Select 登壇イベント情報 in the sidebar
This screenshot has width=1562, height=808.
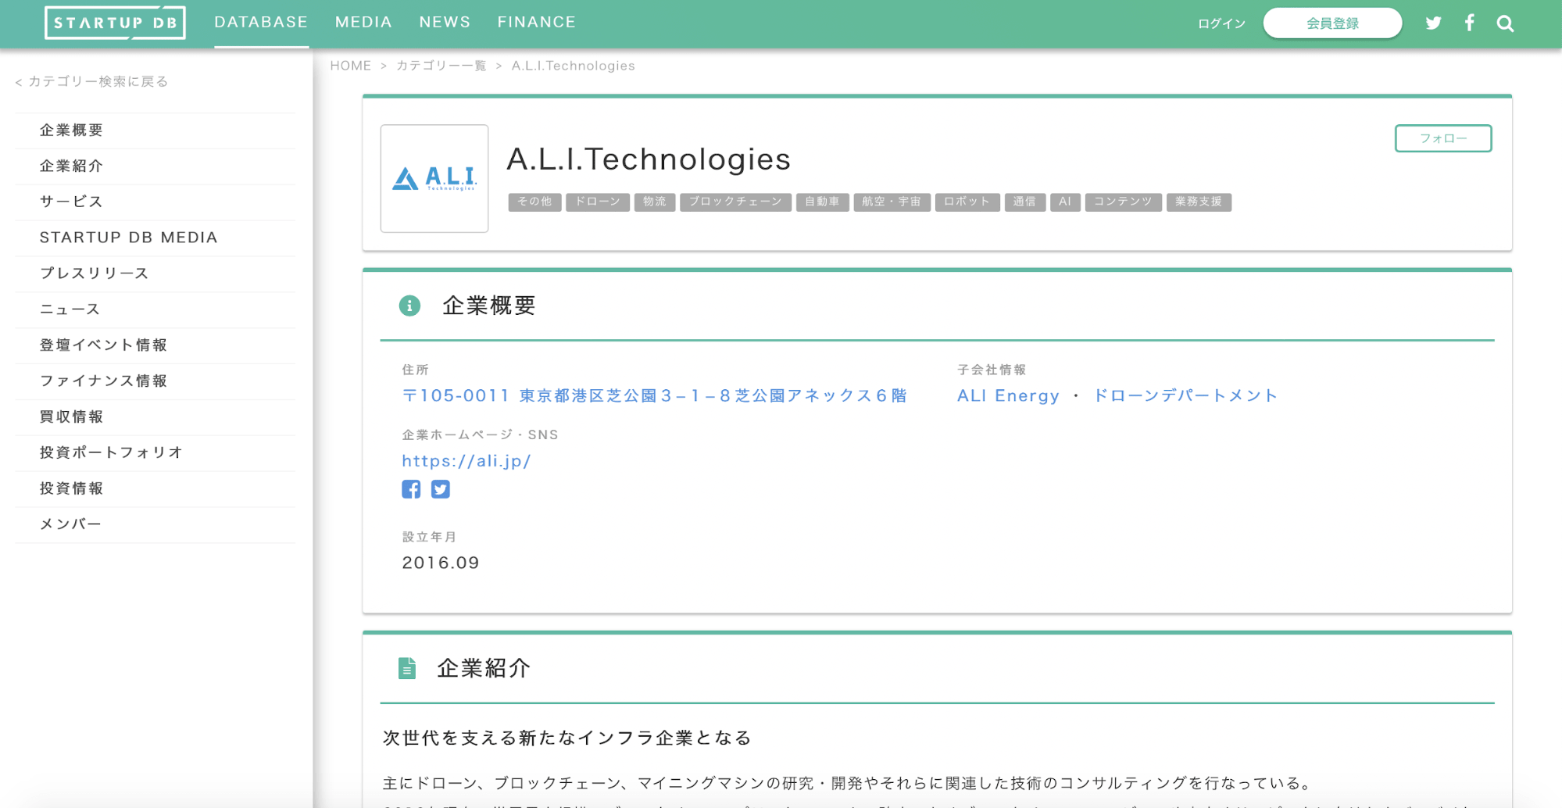pyautogui.click(x=155, y=345)
